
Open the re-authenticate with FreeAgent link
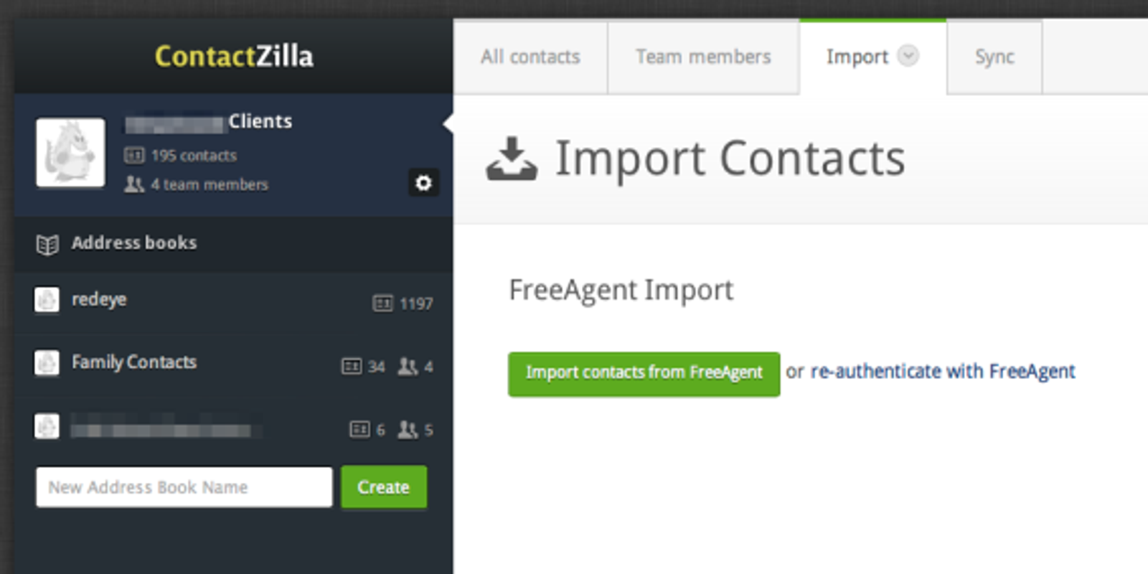(x=942, y=372)
